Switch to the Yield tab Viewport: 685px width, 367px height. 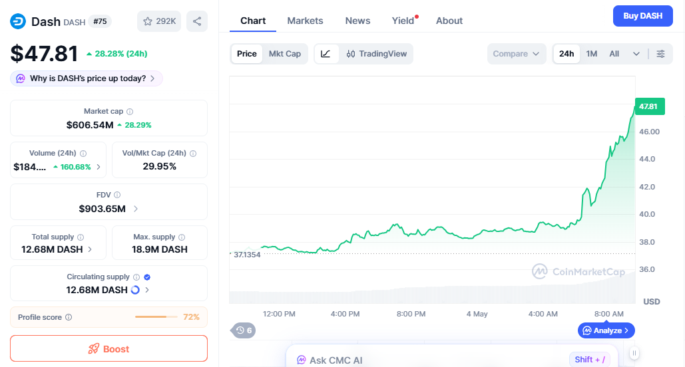tap(403, 21)
